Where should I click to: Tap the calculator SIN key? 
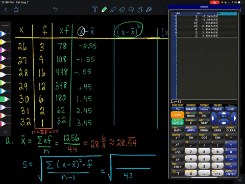point(191,137)
